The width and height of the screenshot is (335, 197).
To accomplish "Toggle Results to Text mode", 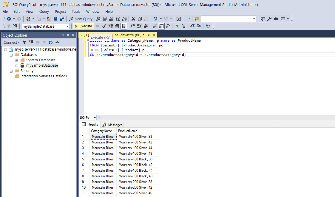I will pos(155,26).
